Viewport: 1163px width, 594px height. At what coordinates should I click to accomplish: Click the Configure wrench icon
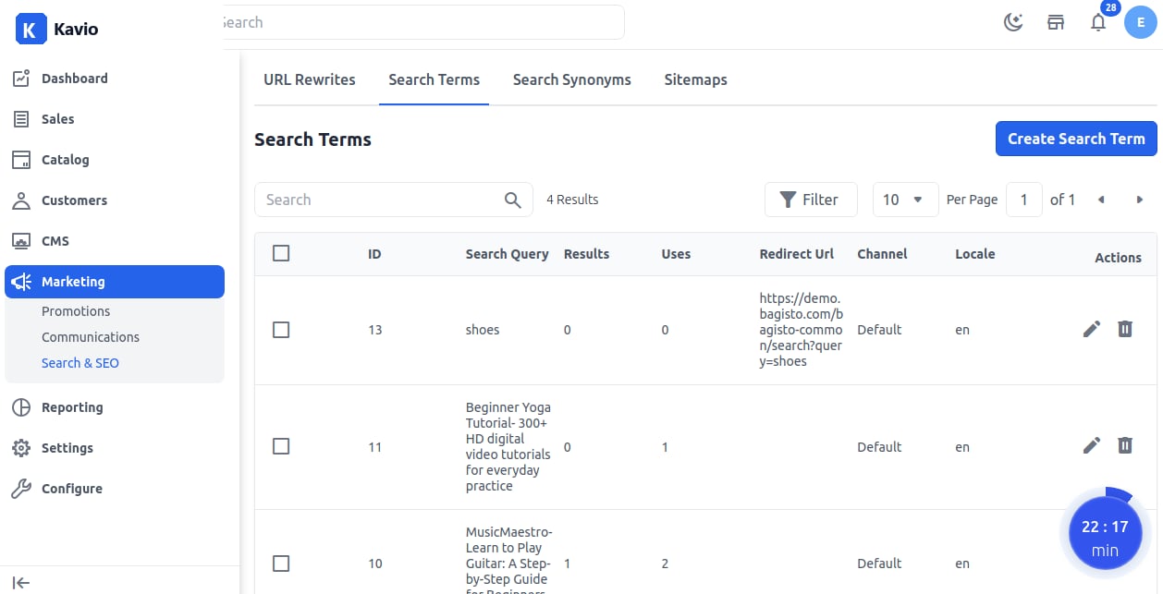pyautogui.click(x=21, y=489)
